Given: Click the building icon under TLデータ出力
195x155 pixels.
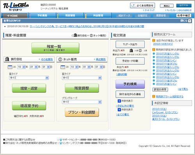Looking at the screenshot, I should pyautogui.click(x=131, y=50).
